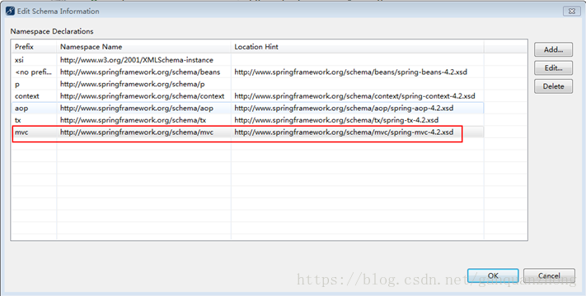
Task: Click the spring-context-4.2.xsd location hint
Action: tap(354, 96)
